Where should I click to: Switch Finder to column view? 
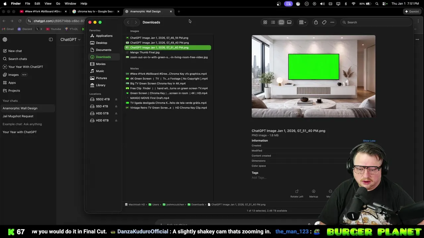tap(281, 22)
